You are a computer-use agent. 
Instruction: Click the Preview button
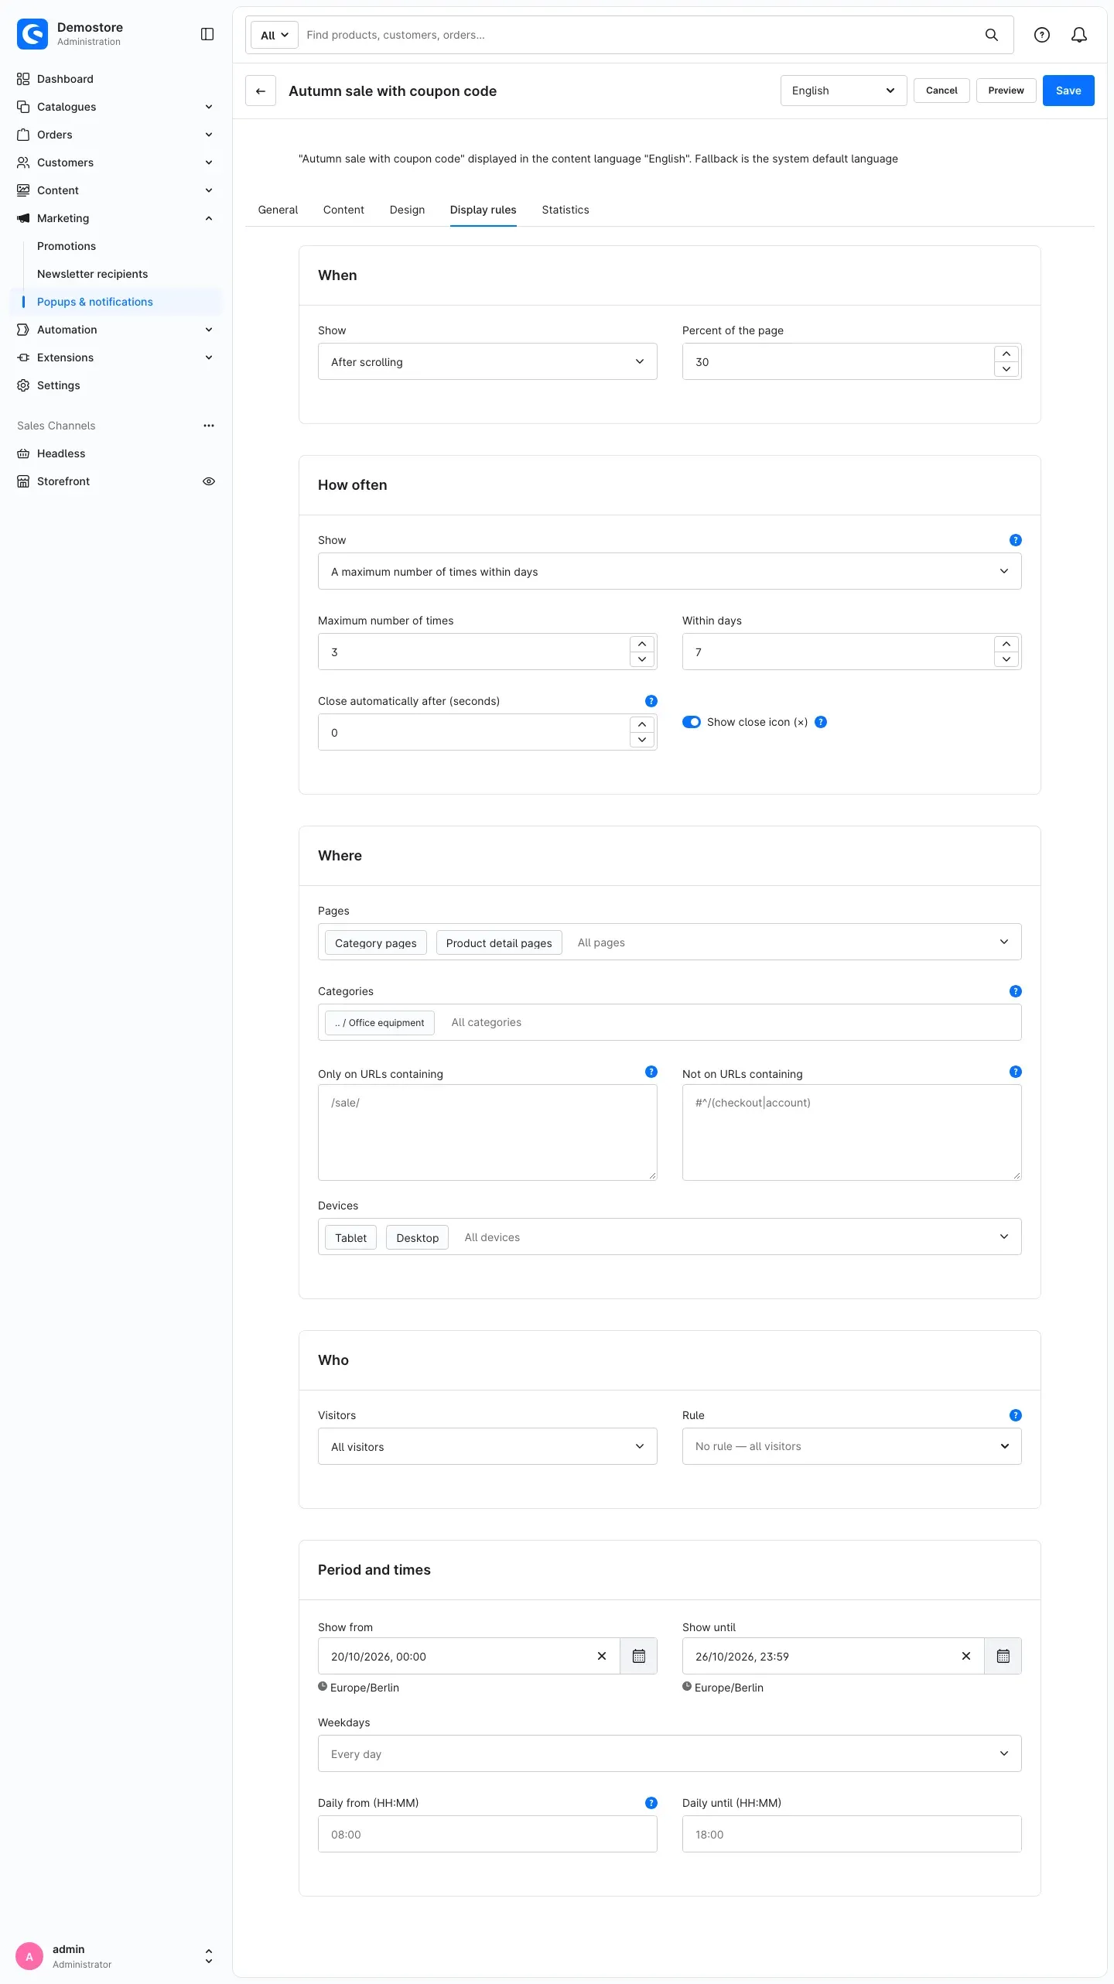click(x=1006, y=91)
